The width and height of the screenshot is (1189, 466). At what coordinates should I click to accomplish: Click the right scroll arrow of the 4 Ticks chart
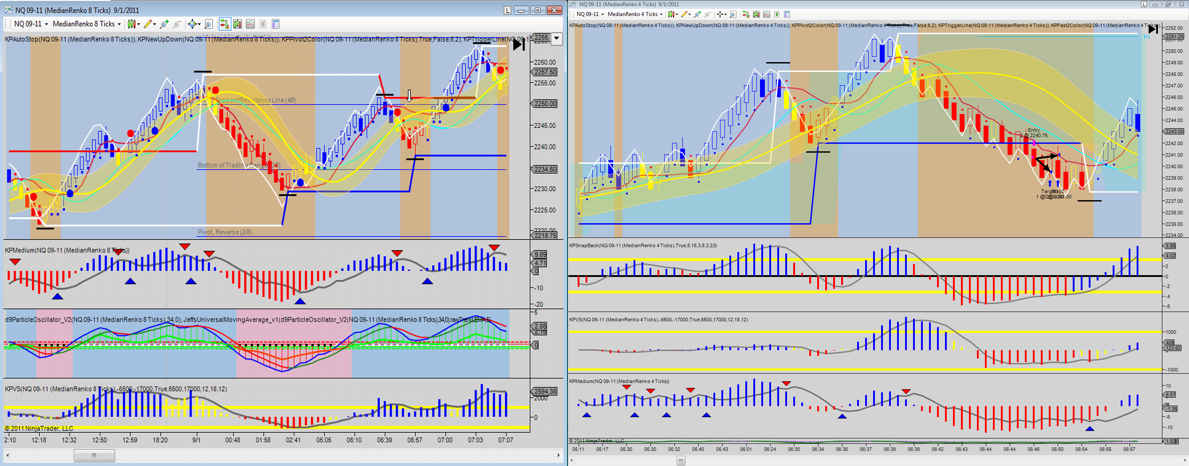[x=1185, y=461]
